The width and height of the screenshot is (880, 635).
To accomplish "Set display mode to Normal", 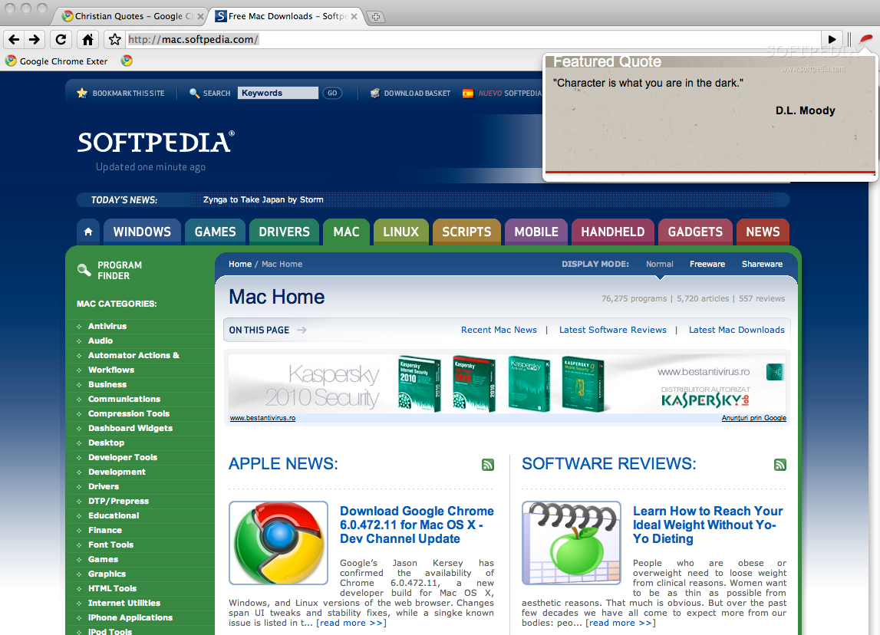I will pos(660,265).
